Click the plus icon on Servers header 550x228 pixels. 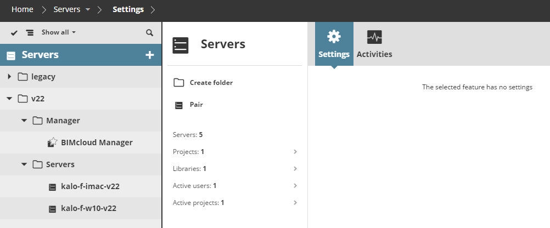(x=149, y=55)
